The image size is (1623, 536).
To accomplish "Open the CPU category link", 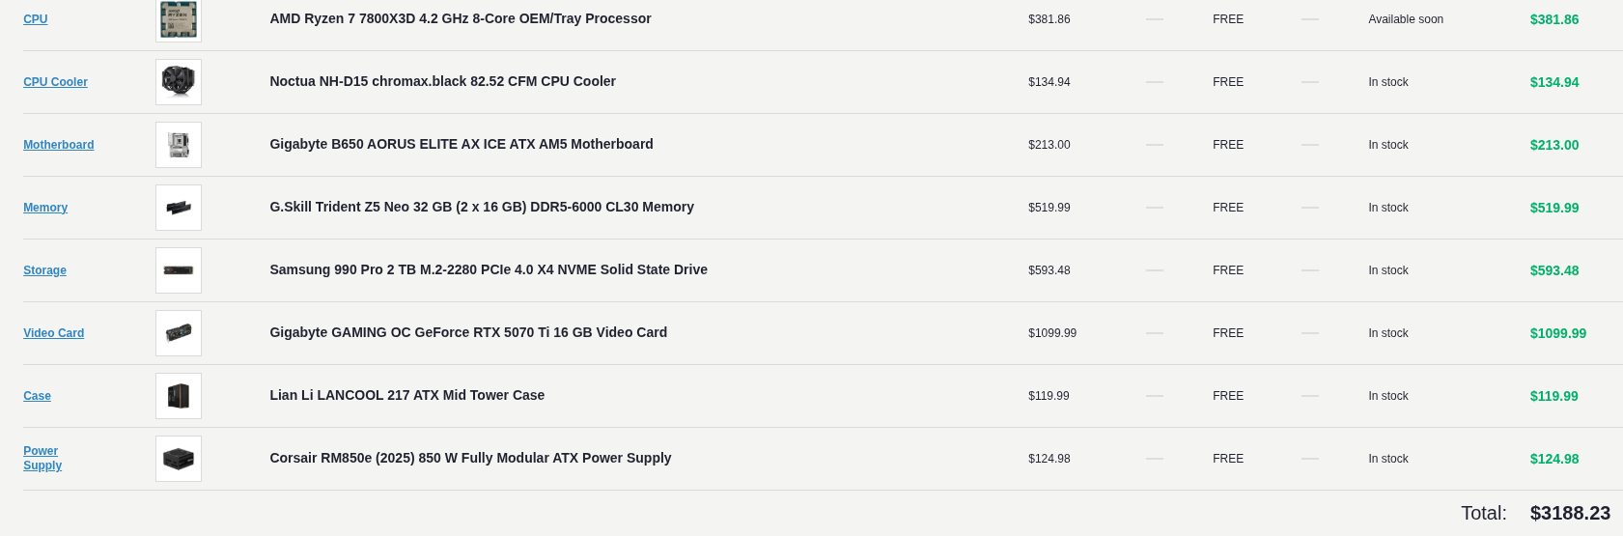I will pos(35,19).
